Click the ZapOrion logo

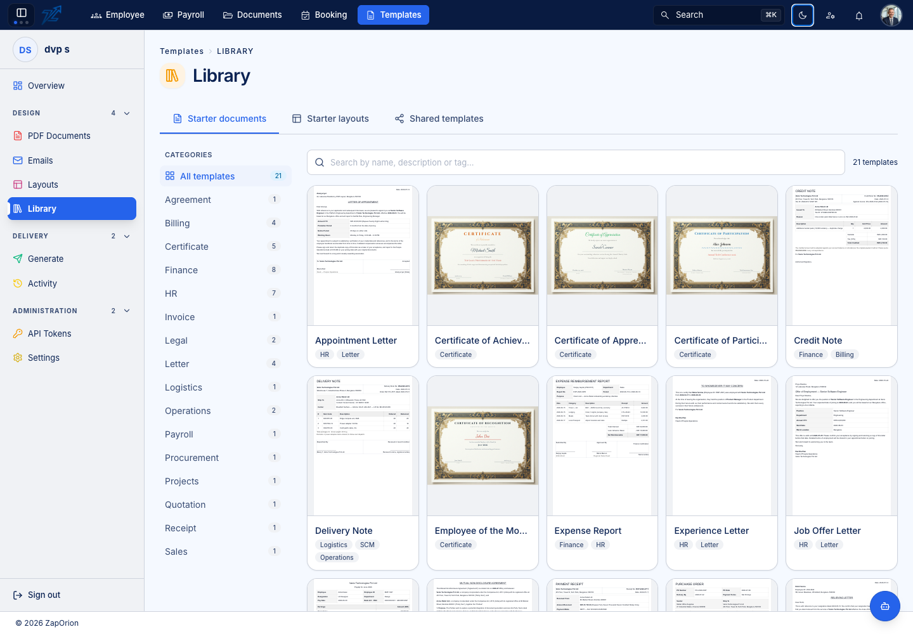(x=52, y=15)
